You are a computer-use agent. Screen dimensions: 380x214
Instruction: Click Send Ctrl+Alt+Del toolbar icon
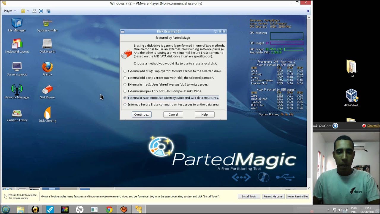pyautogui.click(x=34, y=11)
